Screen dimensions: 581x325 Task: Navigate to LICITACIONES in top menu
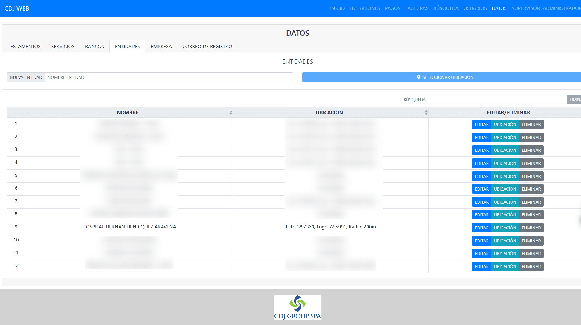(x=364, y=8)
